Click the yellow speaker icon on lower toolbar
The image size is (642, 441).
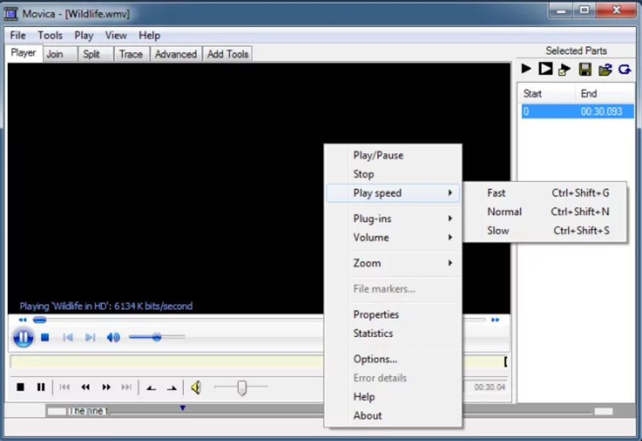coord(195,387)
